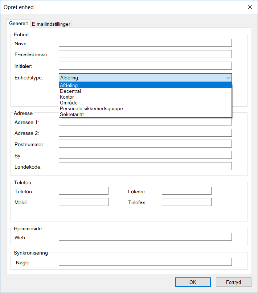Click the Adresse 2 input field
Image resolution: width=258 pixels, height=293 pixels.
pyautogui.click(x=145, y=133)
